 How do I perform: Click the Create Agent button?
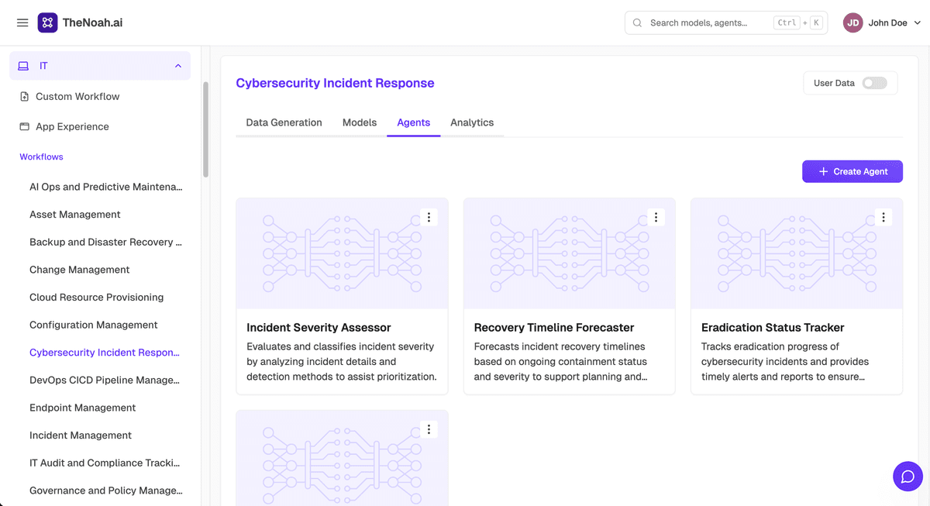coord(852,171)
